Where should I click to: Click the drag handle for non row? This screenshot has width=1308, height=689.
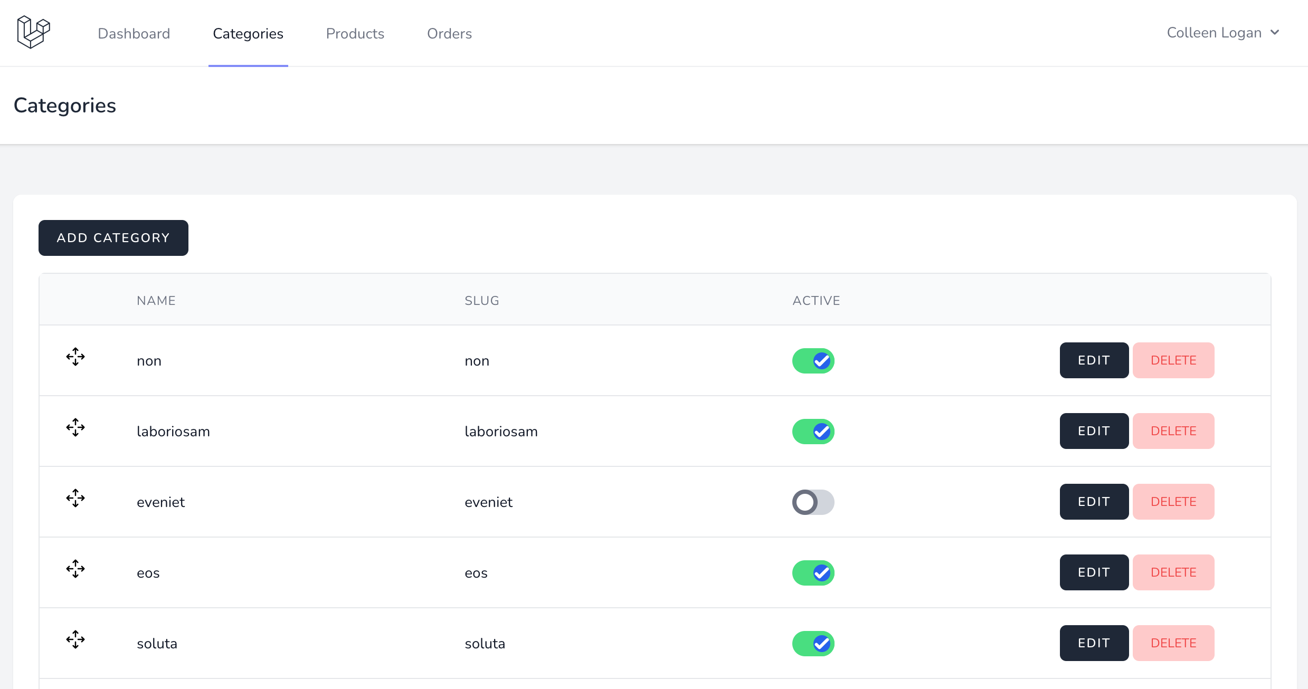tap(75, 357)
